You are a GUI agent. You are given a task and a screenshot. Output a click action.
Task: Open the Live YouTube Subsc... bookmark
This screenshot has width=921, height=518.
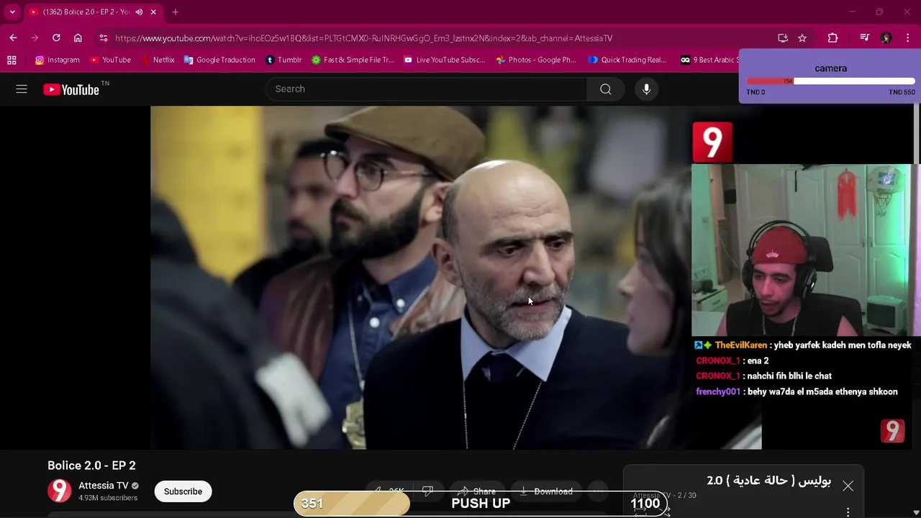(x=445, y=60)
